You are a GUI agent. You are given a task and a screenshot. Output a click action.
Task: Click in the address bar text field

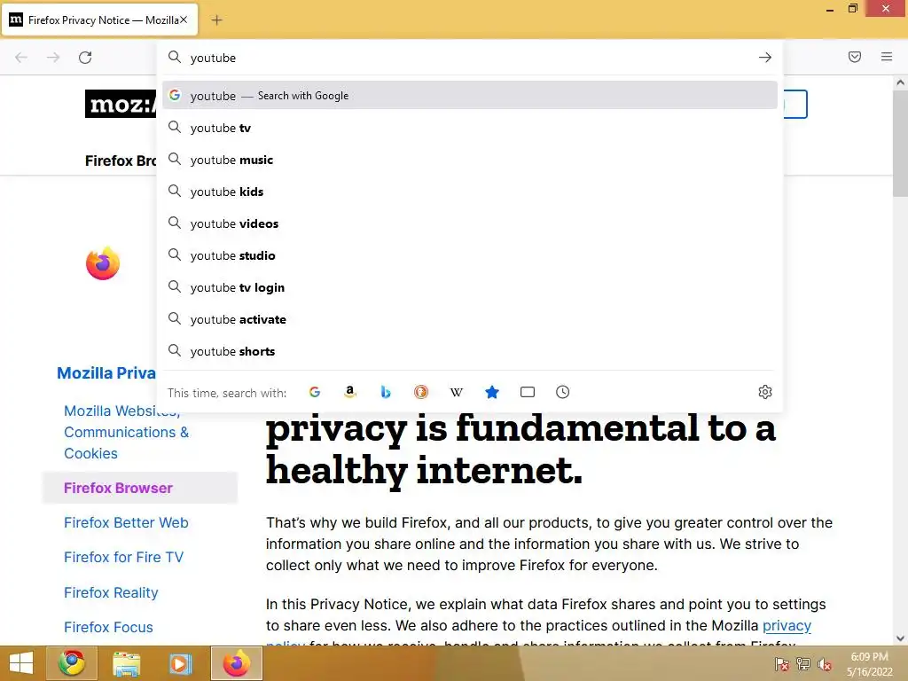tap(469, 58)
